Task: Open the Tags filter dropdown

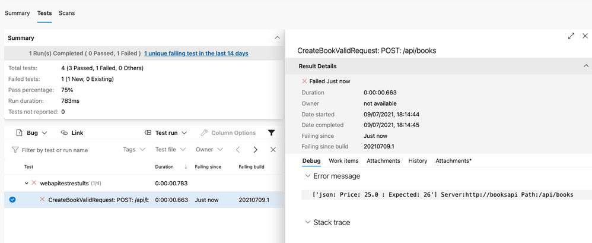Action: point(134,150)
